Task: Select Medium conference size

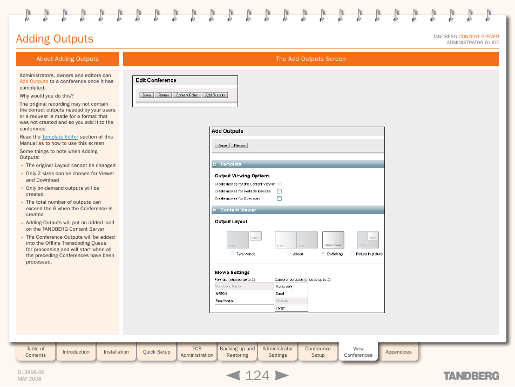Action: [291, 301]
